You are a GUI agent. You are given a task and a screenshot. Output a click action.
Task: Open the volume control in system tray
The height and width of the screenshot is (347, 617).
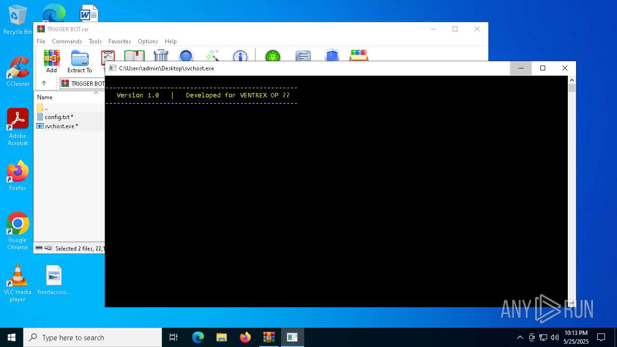click(555, 337)
